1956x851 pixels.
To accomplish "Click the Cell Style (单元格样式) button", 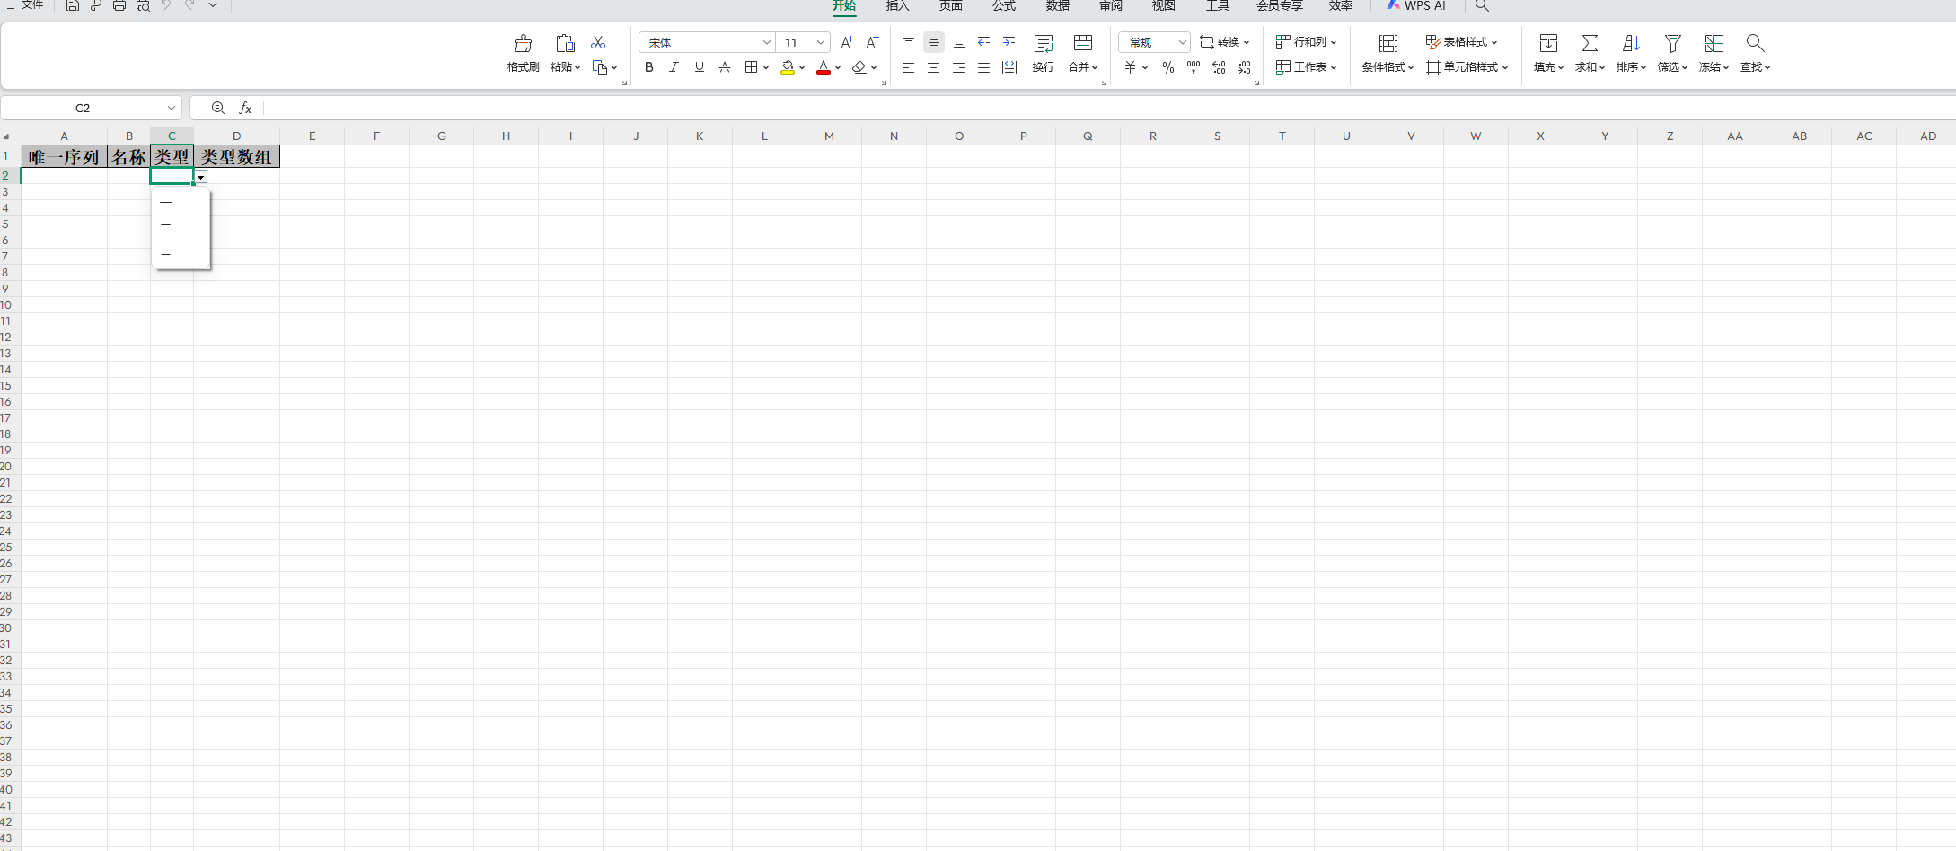I will (x=1467, y=67).
